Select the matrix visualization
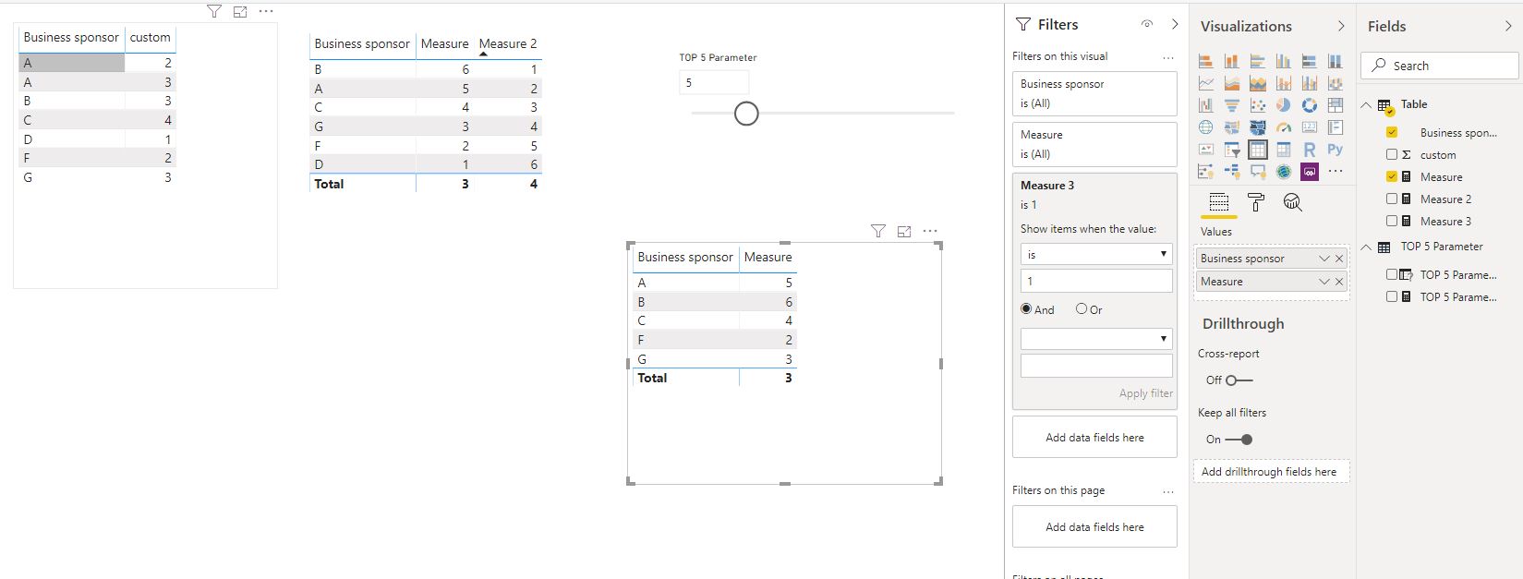Viewport: 1523px width, 579px height. [x=1283, y=150]
